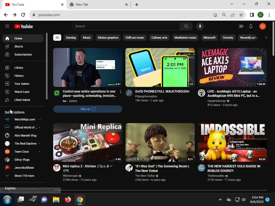Open GvOS Phones Full Walkthrough thumbnail
The image size is (275, 206).
[x=160, y=67]
